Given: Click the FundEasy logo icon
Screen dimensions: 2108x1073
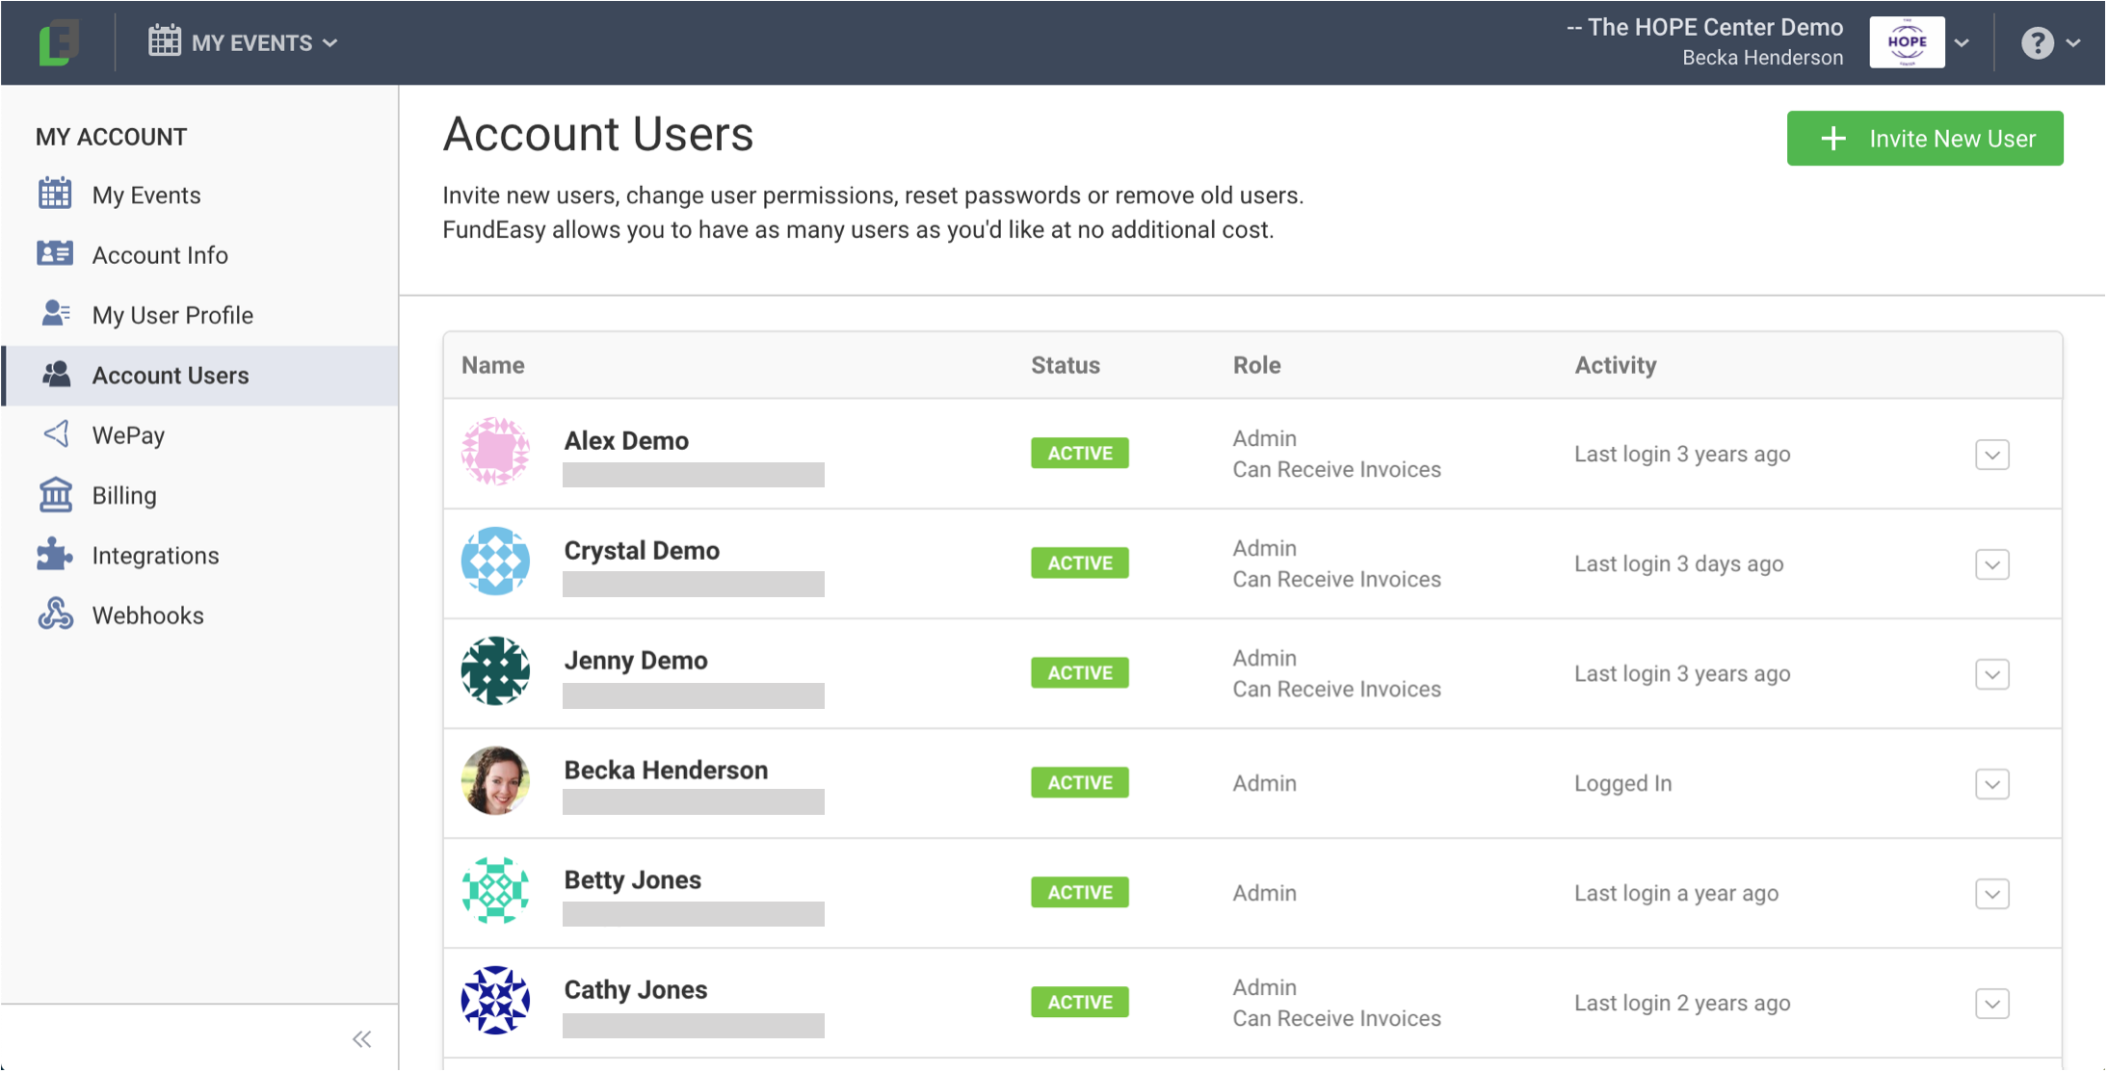Looking at the screenshot, I should click(x=58, y=42).
